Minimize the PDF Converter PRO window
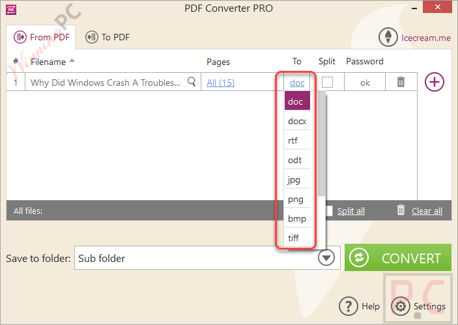The width and height of the screenshot is (458, 325). pyautogui.click(x=414, y=8)
